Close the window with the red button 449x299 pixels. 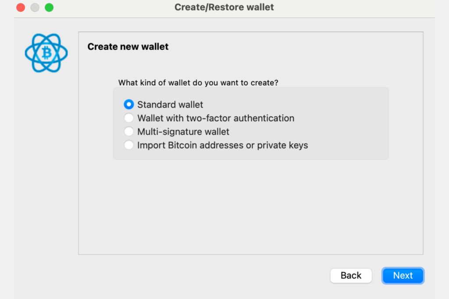coord(21,7)
